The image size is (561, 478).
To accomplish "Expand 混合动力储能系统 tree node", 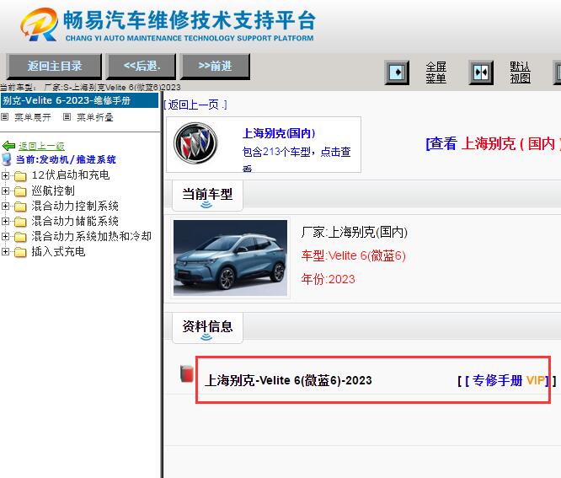I will [5, 221].
